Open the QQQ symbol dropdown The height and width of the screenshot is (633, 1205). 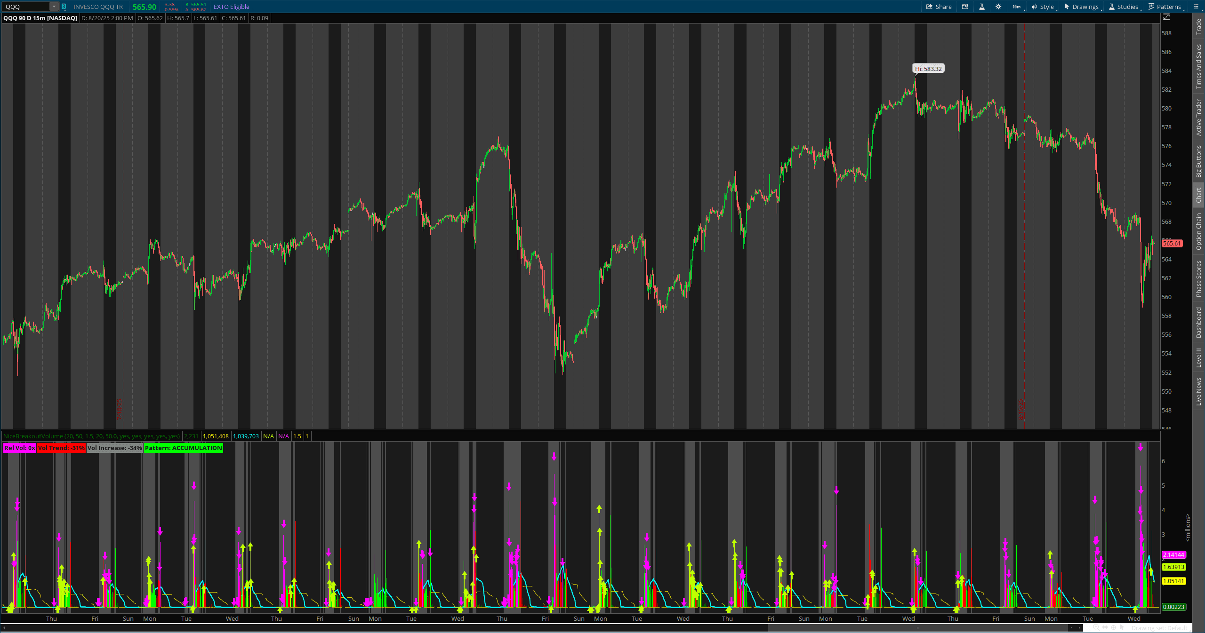53,7
